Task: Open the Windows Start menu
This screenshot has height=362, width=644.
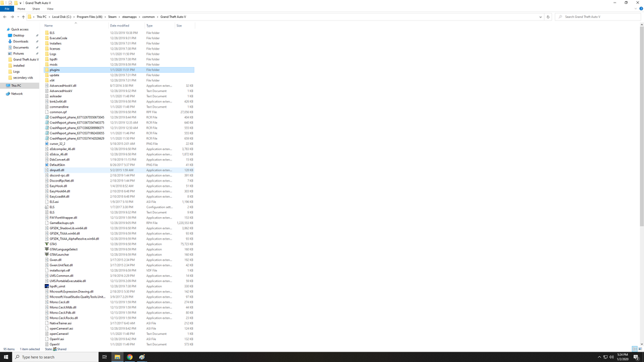Action: pos(6,357)
